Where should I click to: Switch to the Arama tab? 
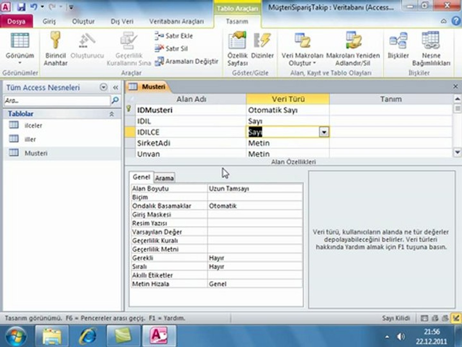click(164, 178)
